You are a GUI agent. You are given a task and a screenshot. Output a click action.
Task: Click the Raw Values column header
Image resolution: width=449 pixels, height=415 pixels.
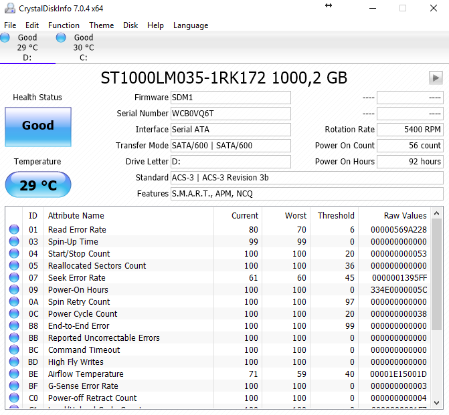(x=405, y=216)
